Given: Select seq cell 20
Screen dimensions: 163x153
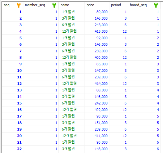Looking at the screenshot, I should (x=13, y=136).
